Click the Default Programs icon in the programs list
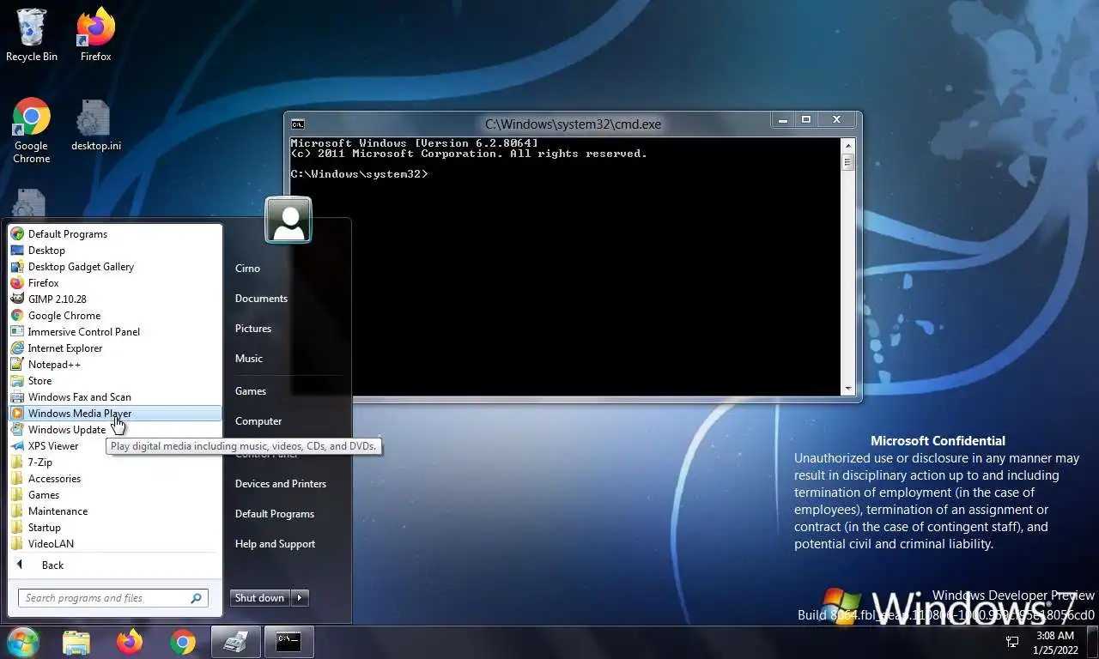 pos(17,233)
